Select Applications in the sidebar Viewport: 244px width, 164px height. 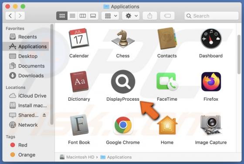pyautogui.click(x=26, y=46)
